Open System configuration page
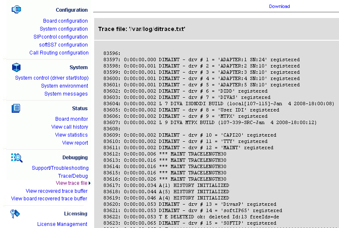This screenshot has width=339, height=228. tap(64, 29)
